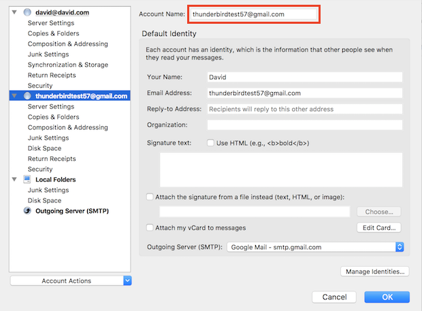Collapse the Local Folders tree

point(14,179)
